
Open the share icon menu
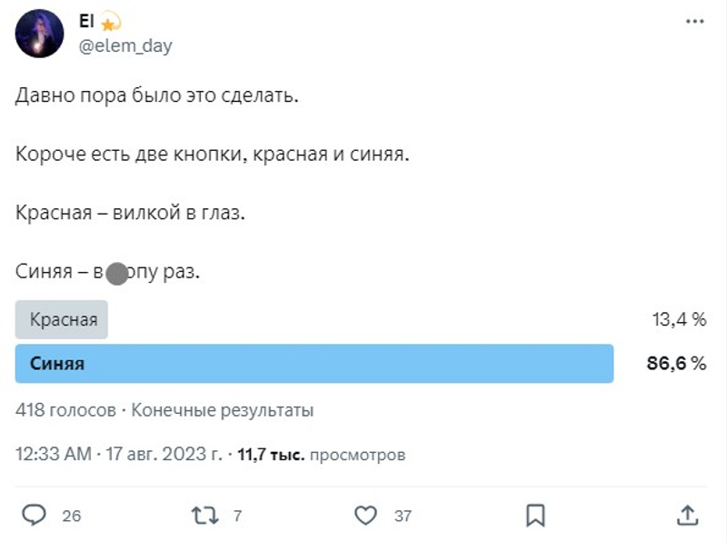pyautogui.click(x=688, y=516)
